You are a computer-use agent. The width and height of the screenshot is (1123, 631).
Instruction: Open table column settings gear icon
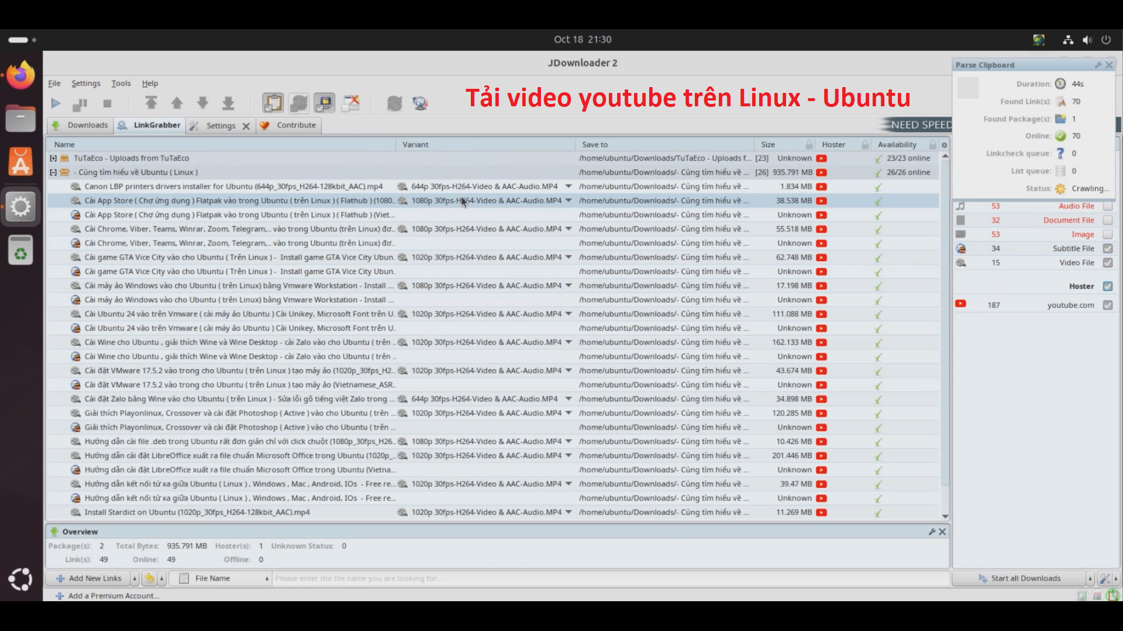pyautogui.click(x=944, y=145)
